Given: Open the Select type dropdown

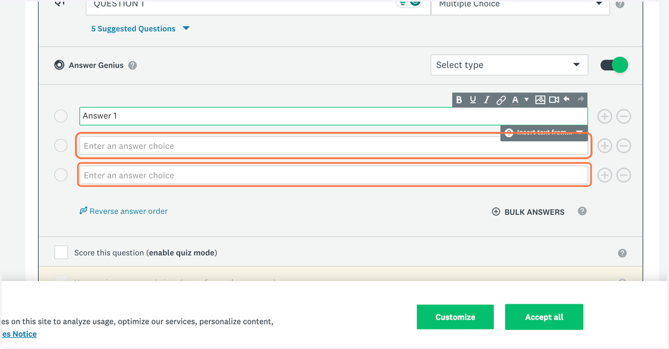Looking at the screenshot, I should tap(510, 65).
